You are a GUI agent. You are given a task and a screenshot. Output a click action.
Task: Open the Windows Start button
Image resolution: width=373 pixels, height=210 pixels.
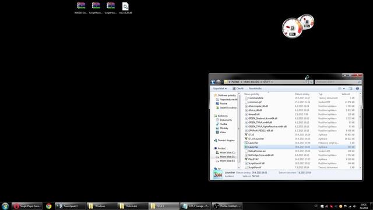tap(5, 206)
